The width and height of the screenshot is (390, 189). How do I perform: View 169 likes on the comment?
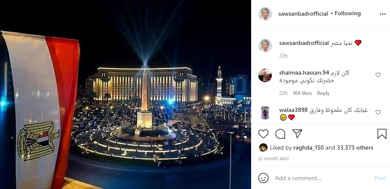302,93
